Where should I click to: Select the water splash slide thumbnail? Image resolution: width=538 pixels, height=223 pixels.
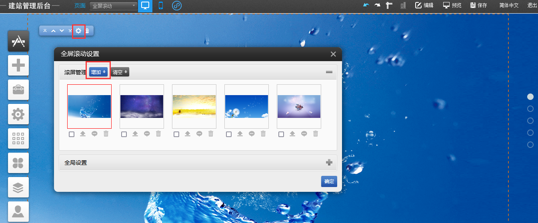89,106
